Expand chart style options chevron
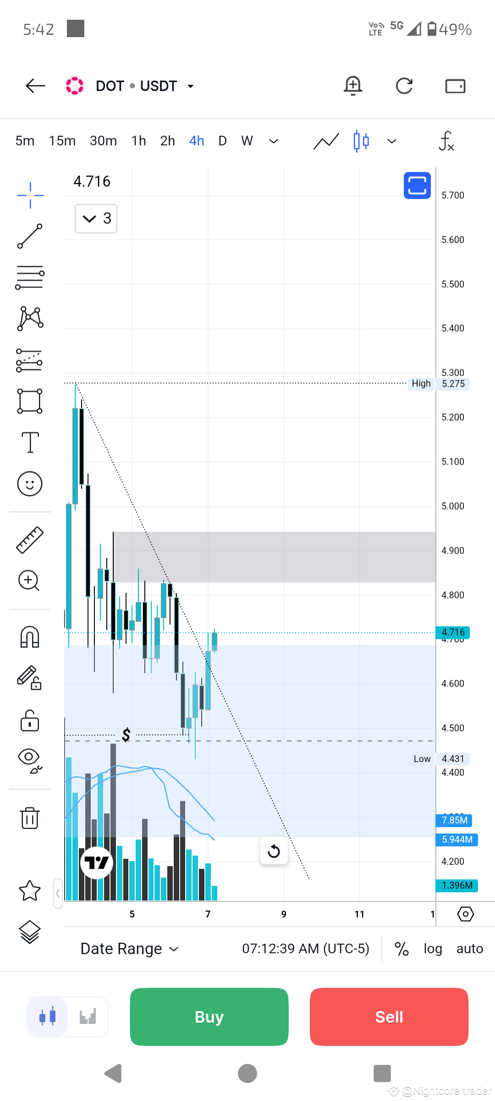The height and width of the screenshot is (1101, 495). coord(392,141)
